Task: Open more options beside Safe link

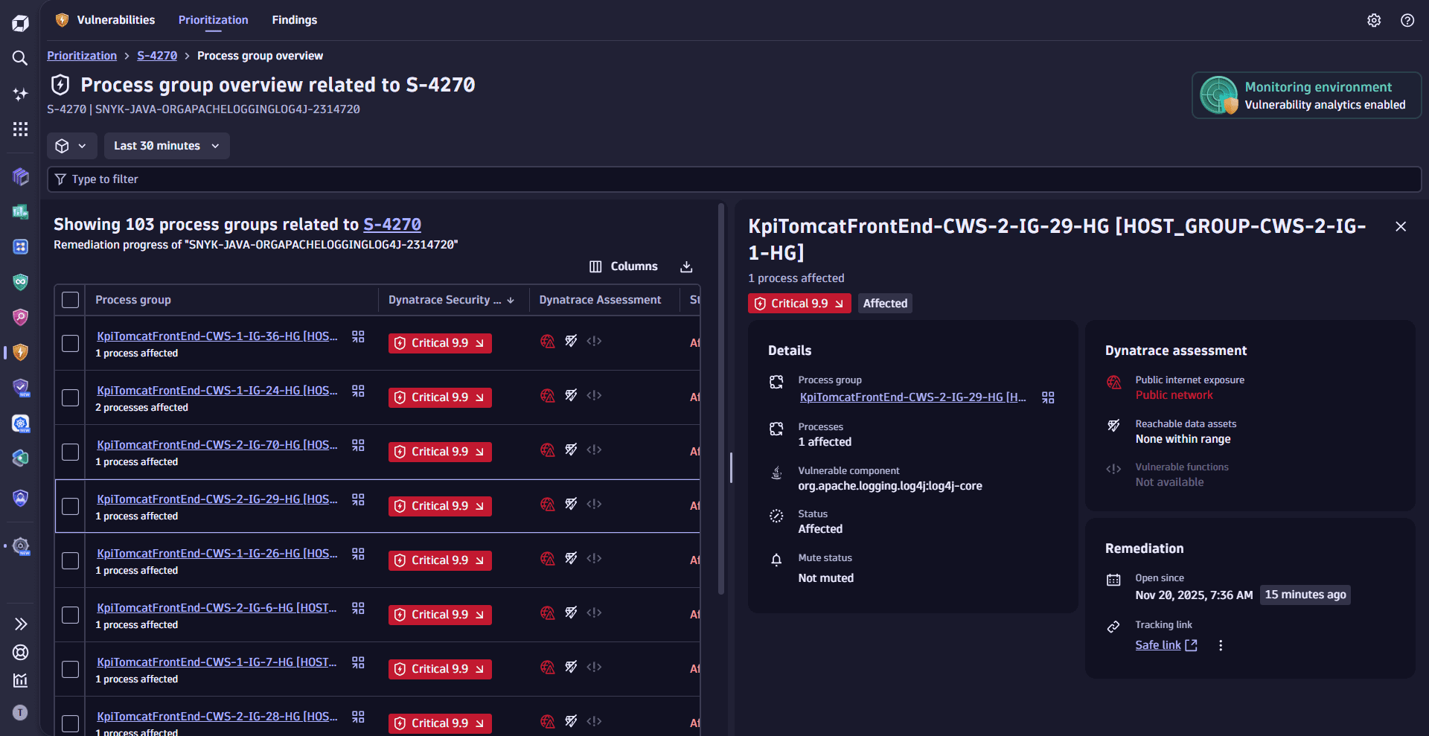Action: (x=1221, y=645)
